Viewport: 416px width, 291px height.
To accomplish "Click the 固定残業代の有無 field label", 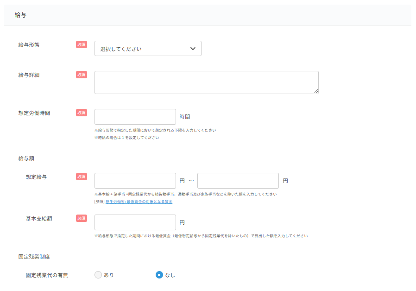I will click(x=47, y=275).
